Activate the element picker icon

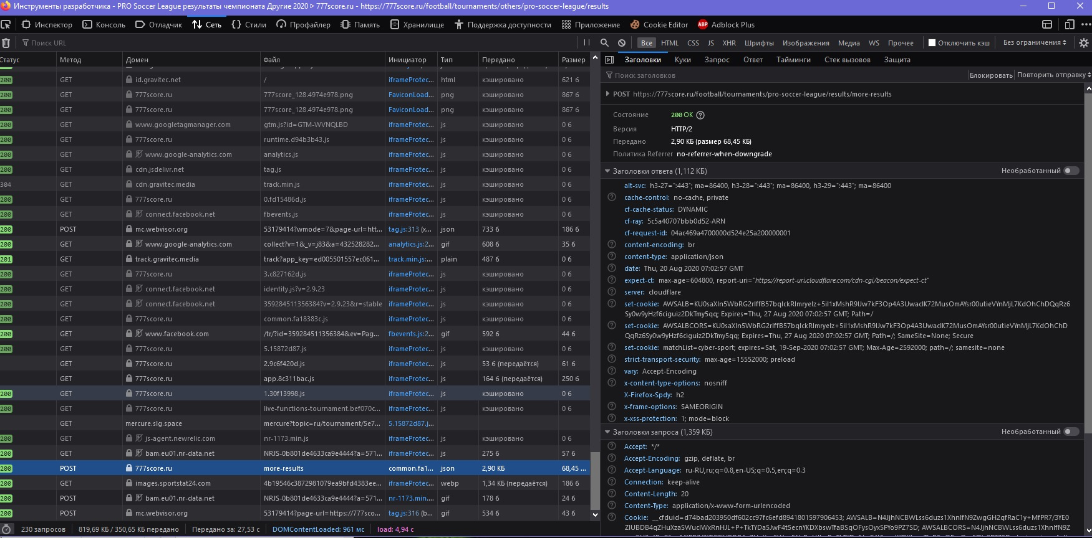pyautogui.click(x=6, y=25)
